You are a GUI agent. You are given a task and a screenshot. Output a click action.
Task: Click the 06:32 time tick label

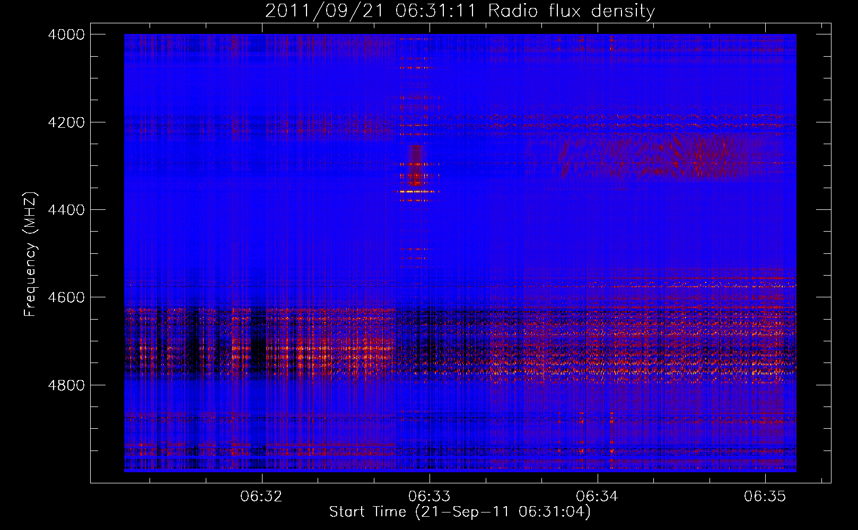[x=261, y=496]
